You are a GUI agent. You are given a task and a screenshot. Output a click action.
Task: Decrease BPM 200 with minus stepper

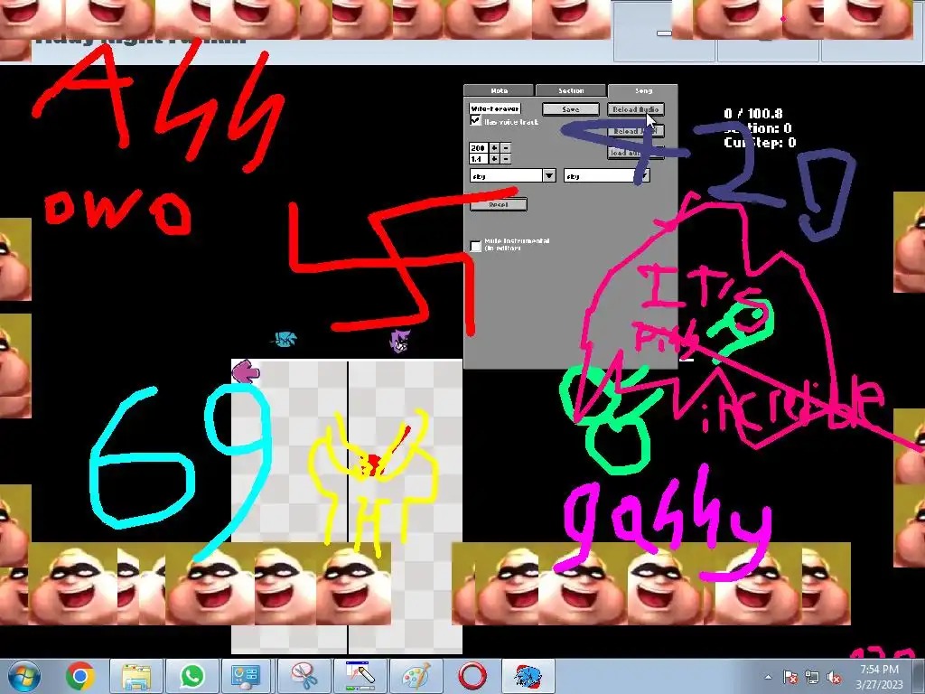click(506, 147)
